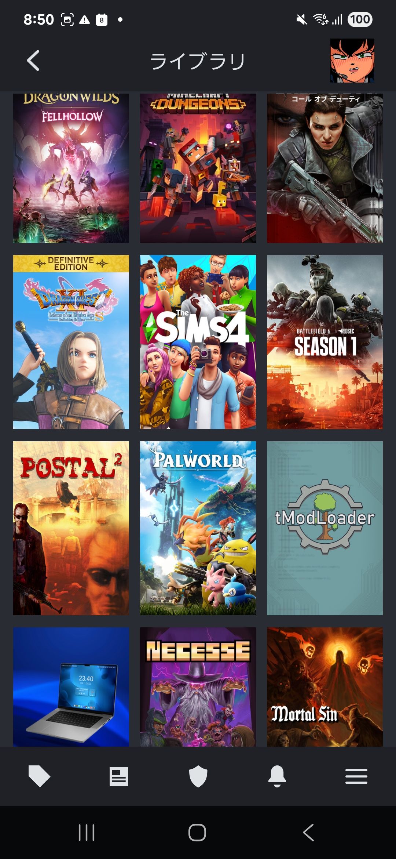The width and height of the screenshot is (396, 859).
Task: Open the profile avatar picture
Action: 352,61
